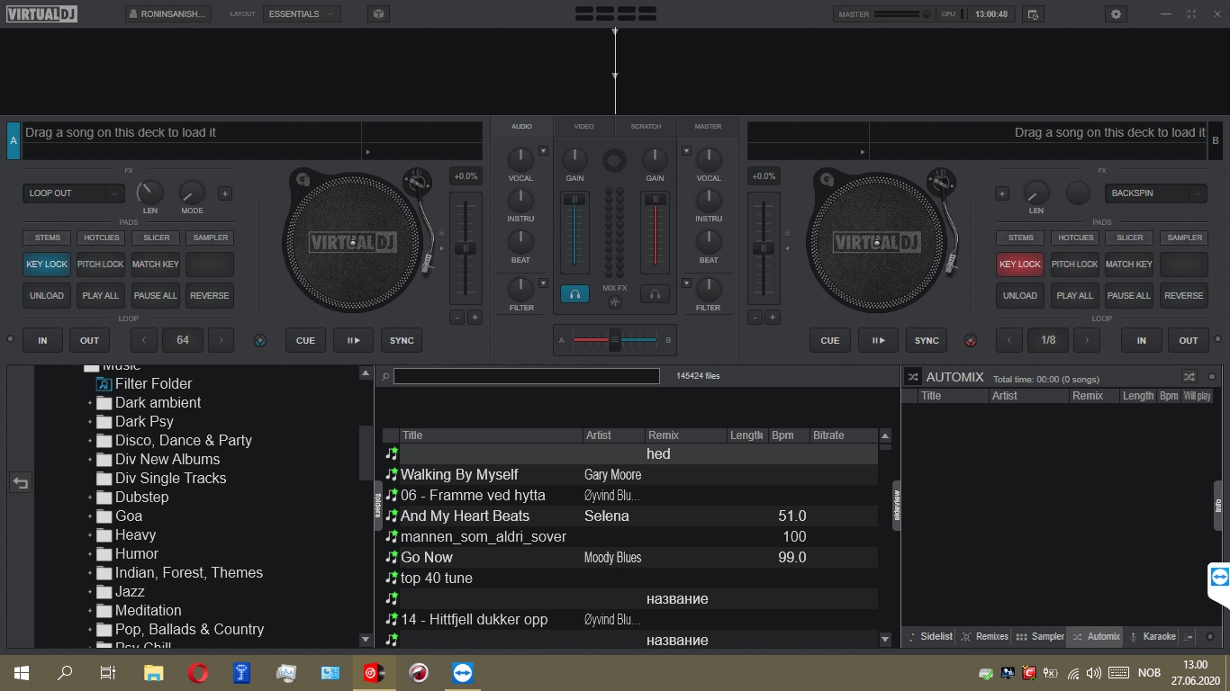1230x691 pixels.
Task: Open the settings gear icon in the top bar
Action: (1117, 14)
